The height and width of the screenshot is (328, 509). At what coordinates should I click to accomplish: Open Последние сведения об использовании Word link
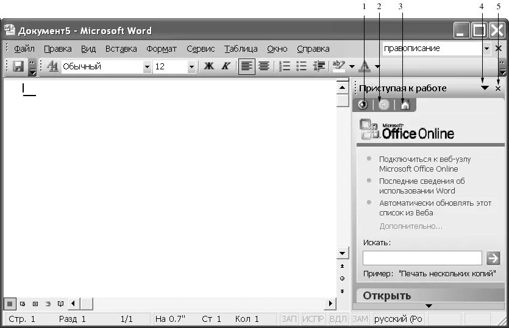click(422, 186)
